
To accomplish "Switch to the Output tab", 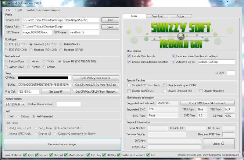I will tap(180, 16).
